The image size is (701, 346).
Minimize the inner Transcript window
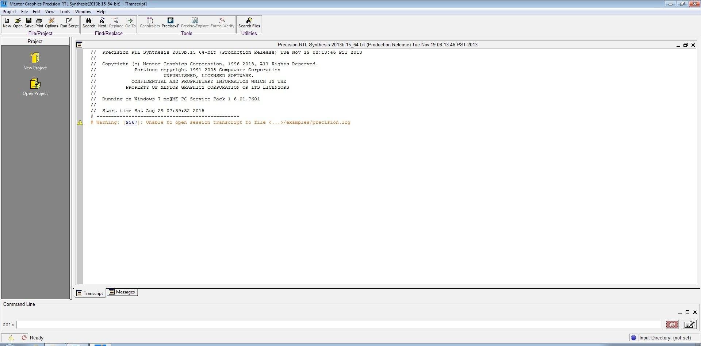678,45
